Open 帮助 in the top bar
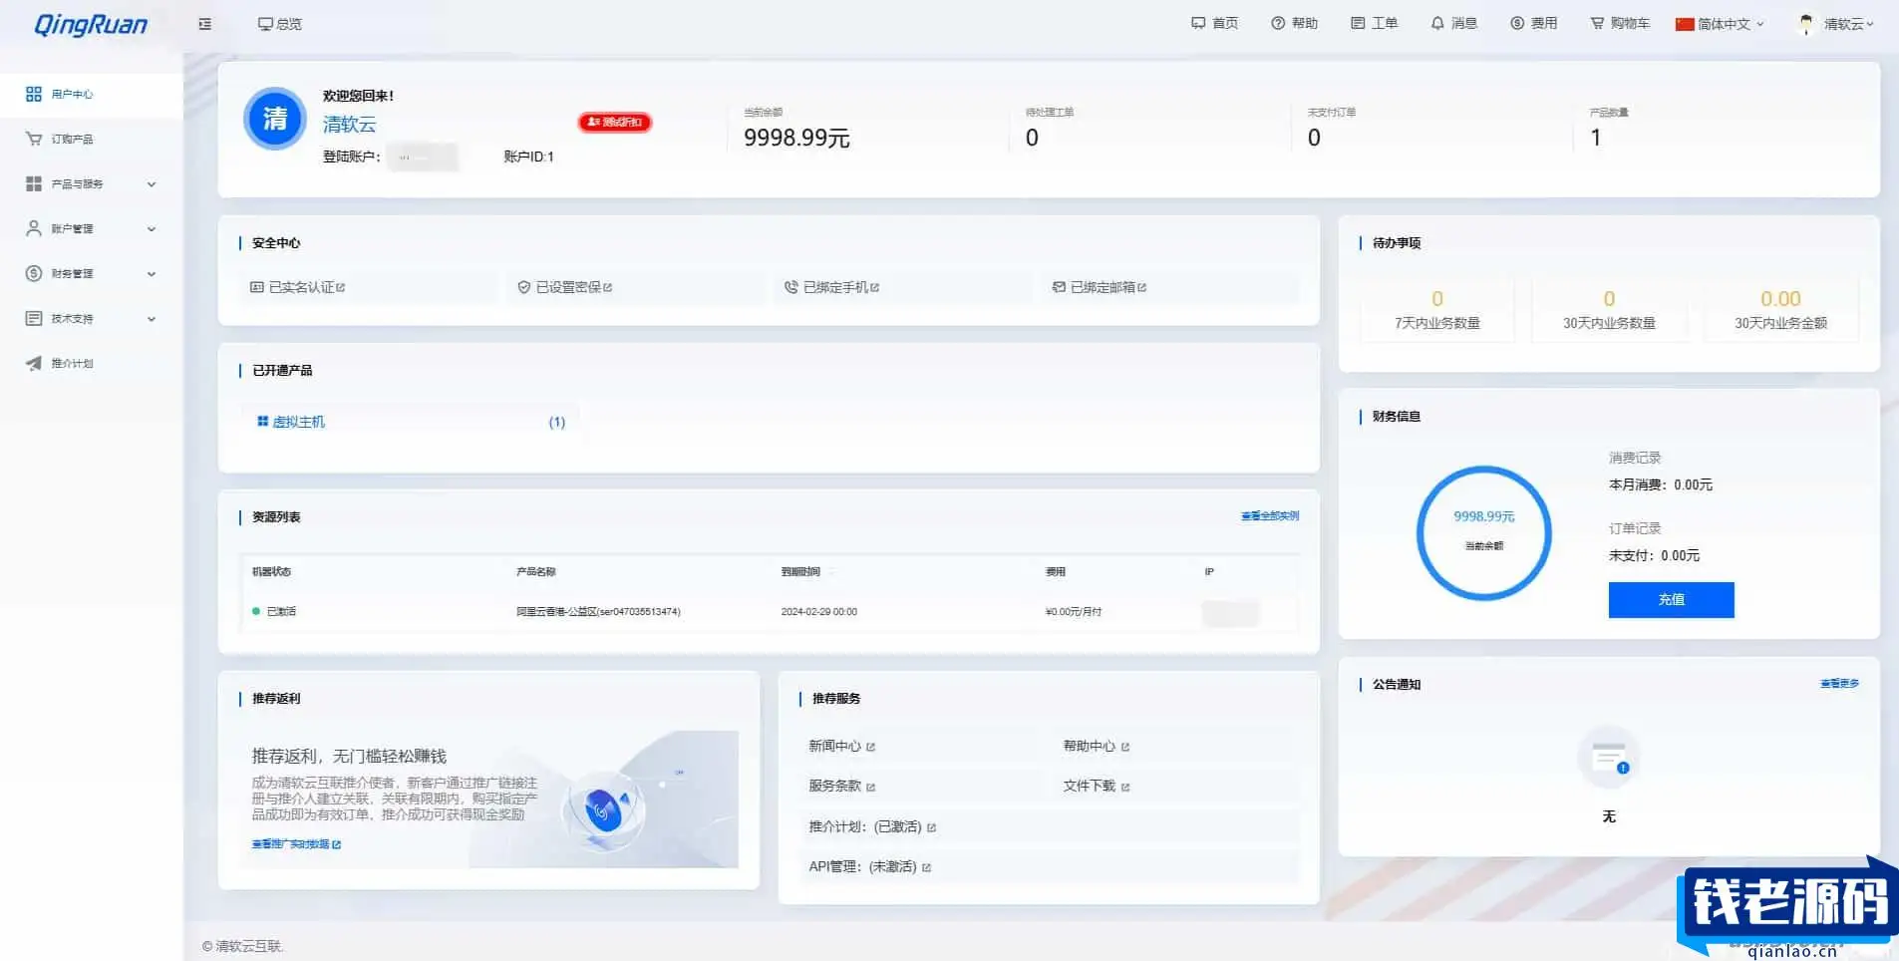This screenshot has height=961, width=1899. (x=1295, y=23)
